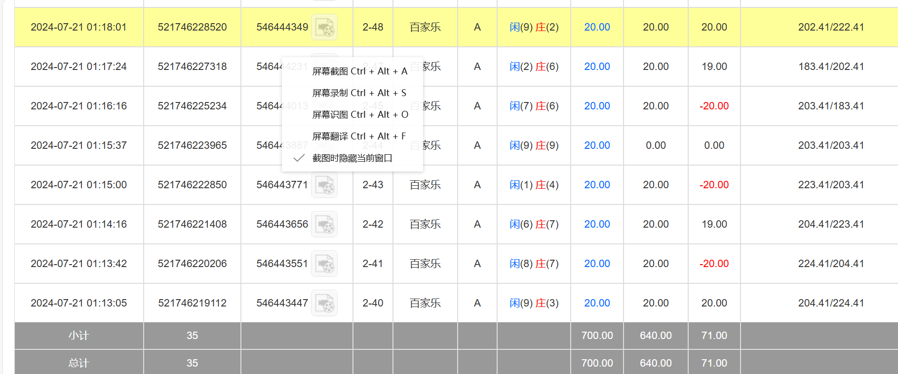898x374 pixels.
Task: Click the 总计 total row label
Action: tap(78, 363)
